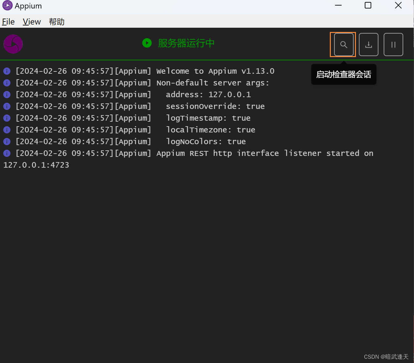
Task: Select the 'localTimezone: true' log text
Action: click(x=210, y=130)
